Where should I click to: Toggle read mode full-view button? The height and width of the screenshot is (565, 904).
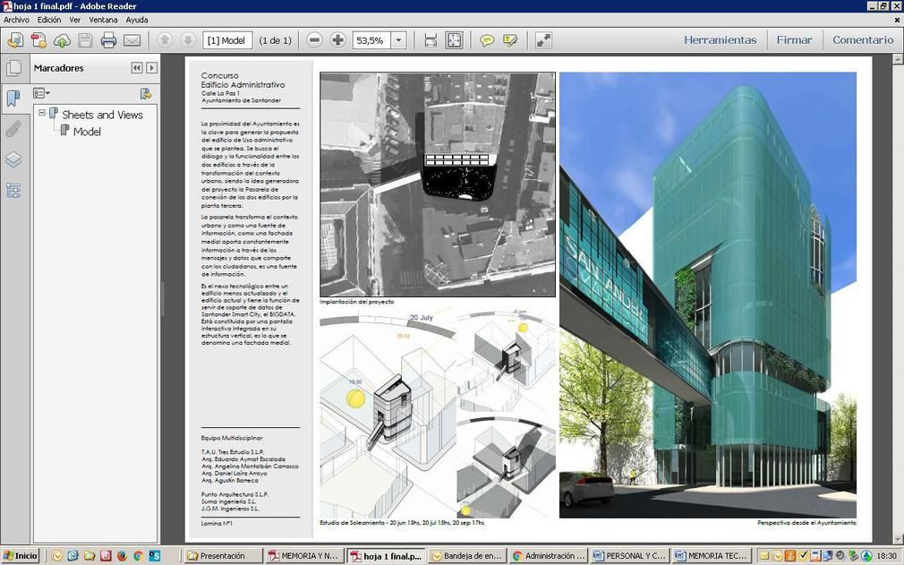pyautogui.click(x=543, y=40)
